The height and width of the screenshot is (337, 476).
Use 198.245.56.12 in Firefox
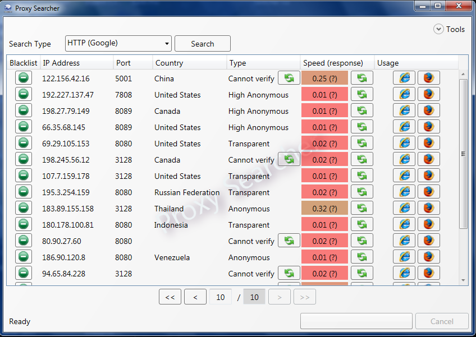[429, 159]
